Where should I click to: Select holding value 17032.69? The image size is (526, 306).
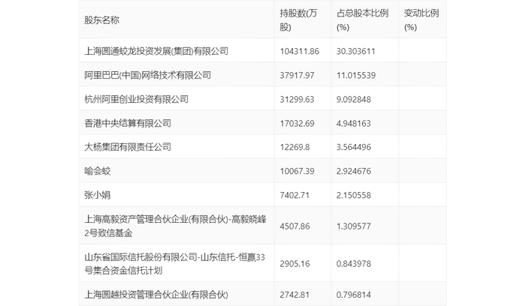point(298,124)
